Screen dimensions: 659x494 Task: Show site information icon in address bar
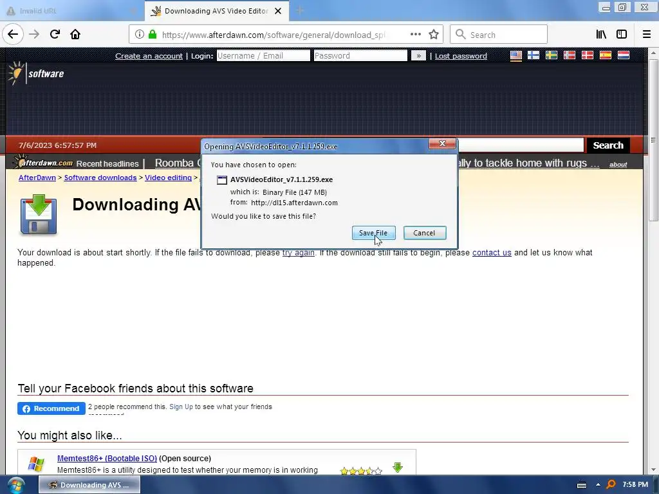click(140, 35)
